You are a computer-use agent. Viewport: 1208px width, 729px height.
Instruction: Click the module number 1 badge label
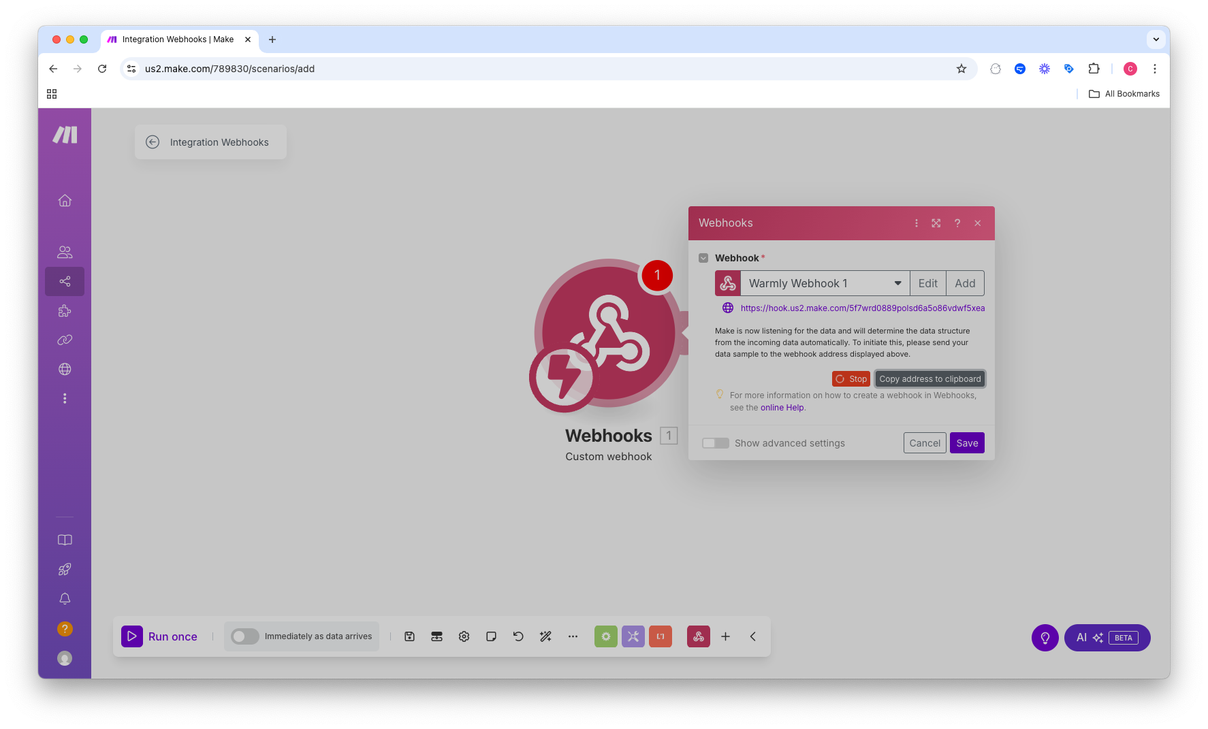click(x=669, y=436)
